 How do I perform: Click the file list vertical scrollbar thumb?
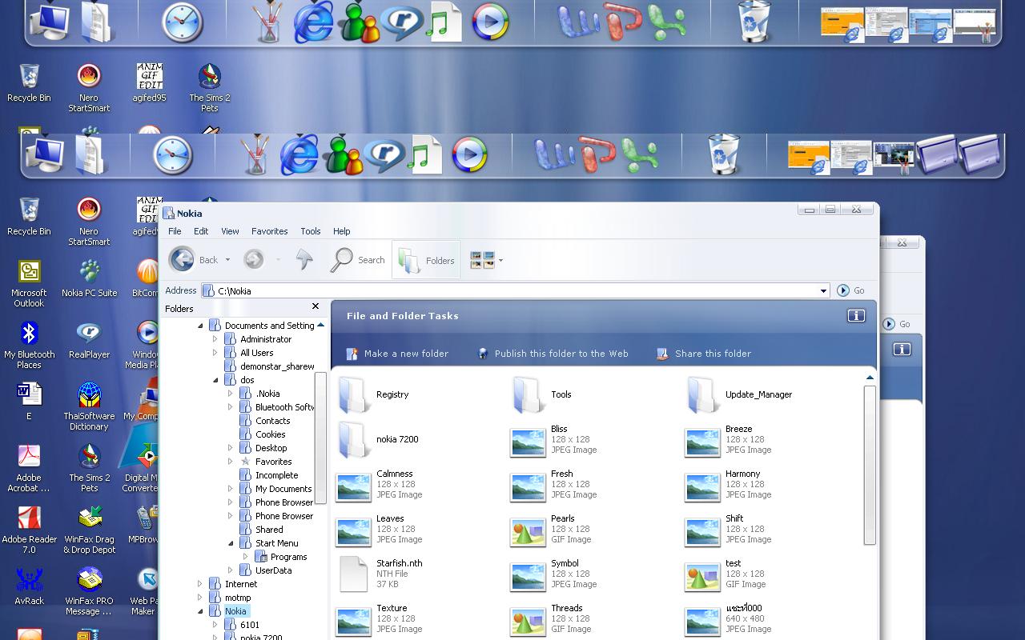pyautogui.click(x=870, y=465)
